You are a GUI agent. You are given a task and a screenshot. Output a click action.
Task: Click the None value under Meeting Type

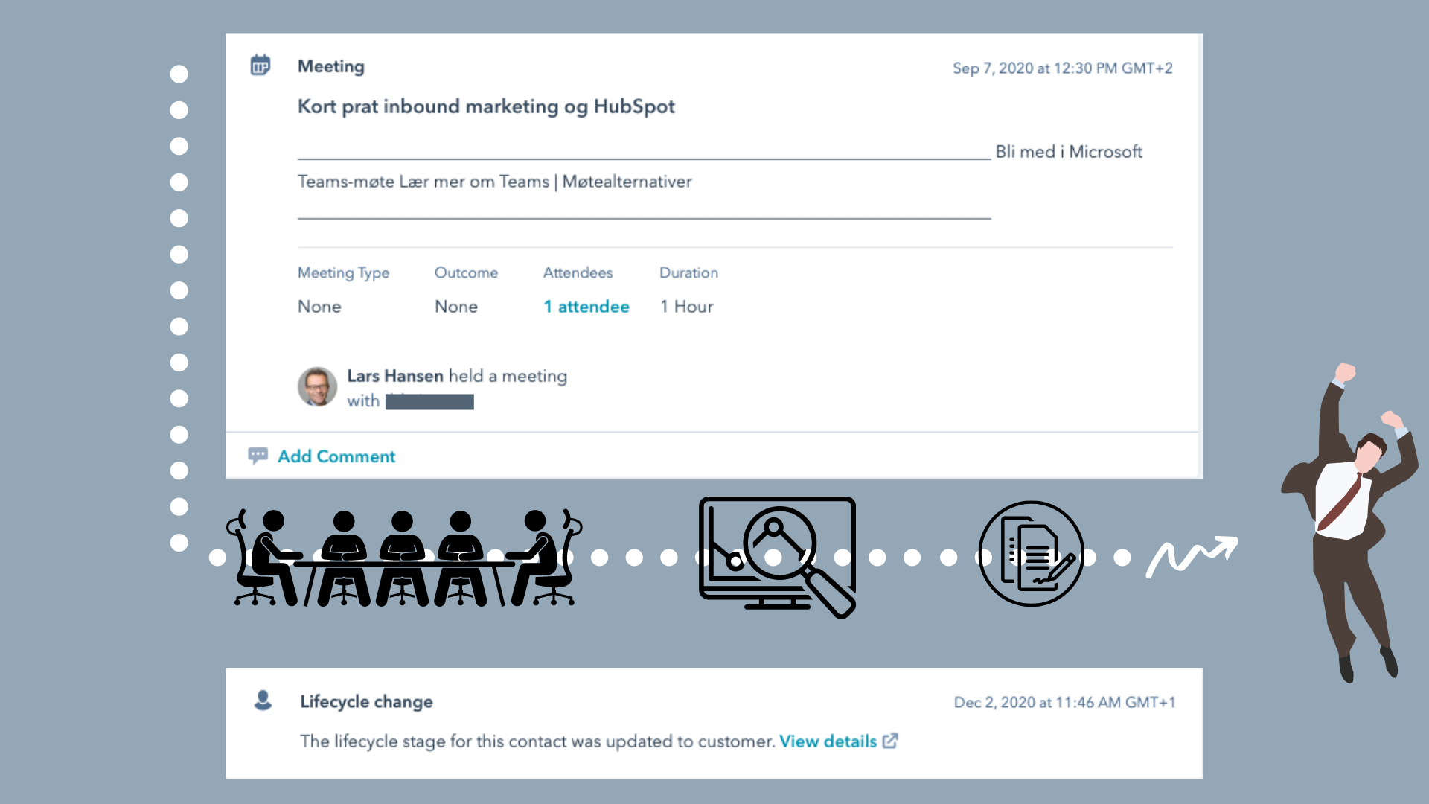click(319, 307)
